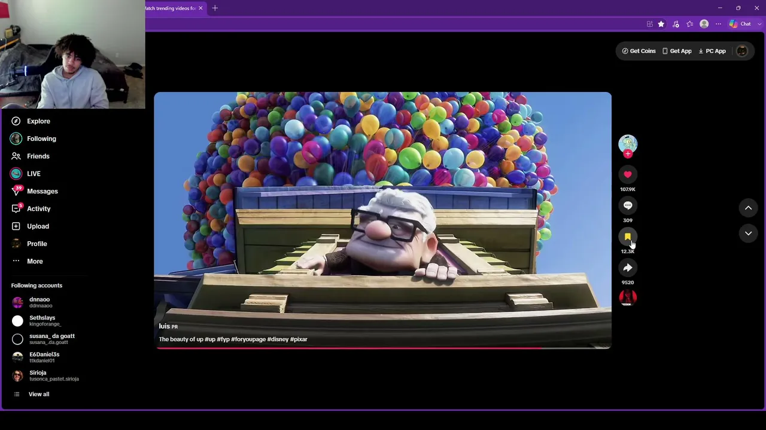This screenshot has width=766, height=430.
Task: Click the Upload plus-square icon
Action: click(x=16, y=226)
